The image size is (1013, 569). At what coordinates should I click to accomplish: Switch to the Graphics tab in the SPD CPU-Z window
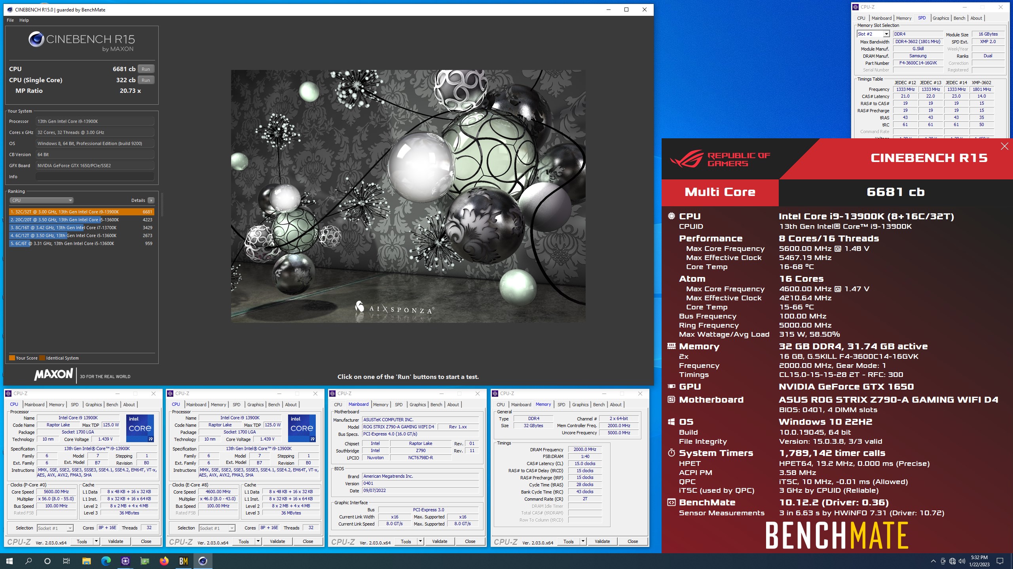pyautogui.click(x=941, y=18)
